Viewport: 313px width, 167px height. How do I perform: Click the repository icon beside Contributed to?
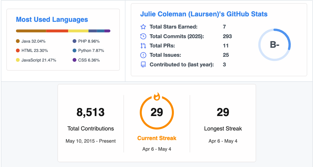click(x=143, y=65)
